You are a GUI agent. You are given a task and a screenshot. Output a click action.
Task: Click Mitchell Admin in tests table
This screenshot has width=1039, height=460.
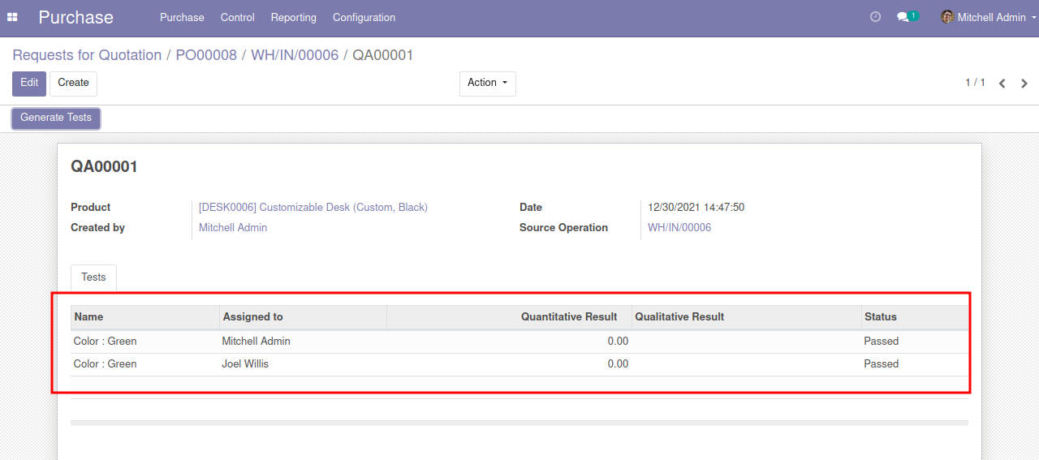tap(256, 342)
